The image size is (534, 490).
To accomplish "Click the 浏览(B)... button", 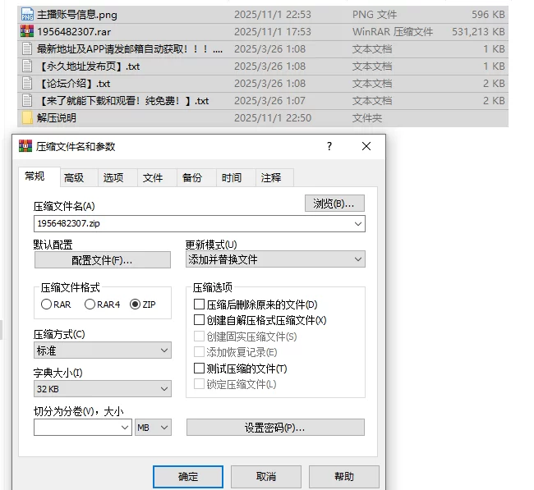I will pyautogui.click(x=334, y=204).
